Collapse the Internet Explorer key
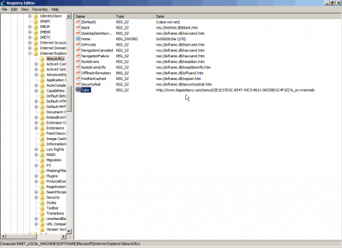This screenshot has height=248, width=342. point(30,53)
